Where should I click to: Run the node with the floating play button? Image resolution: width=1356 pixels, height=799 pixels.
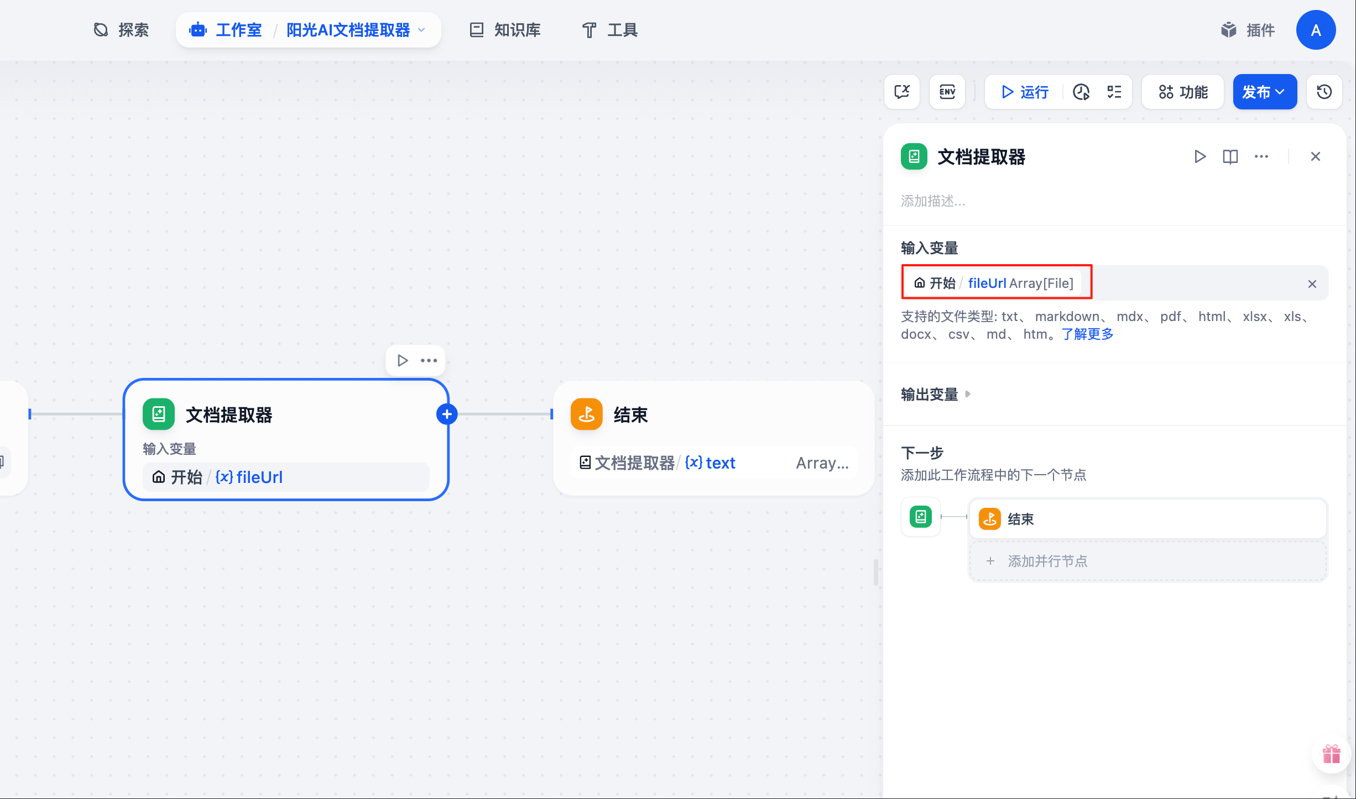pos(403,361)
